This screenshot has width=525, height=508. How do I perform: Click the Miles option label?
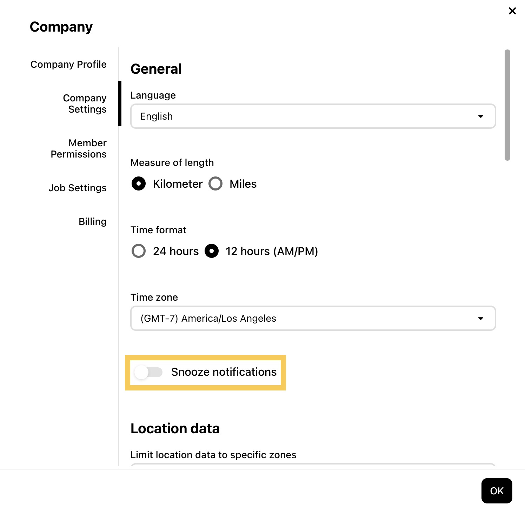pos(243,184)
